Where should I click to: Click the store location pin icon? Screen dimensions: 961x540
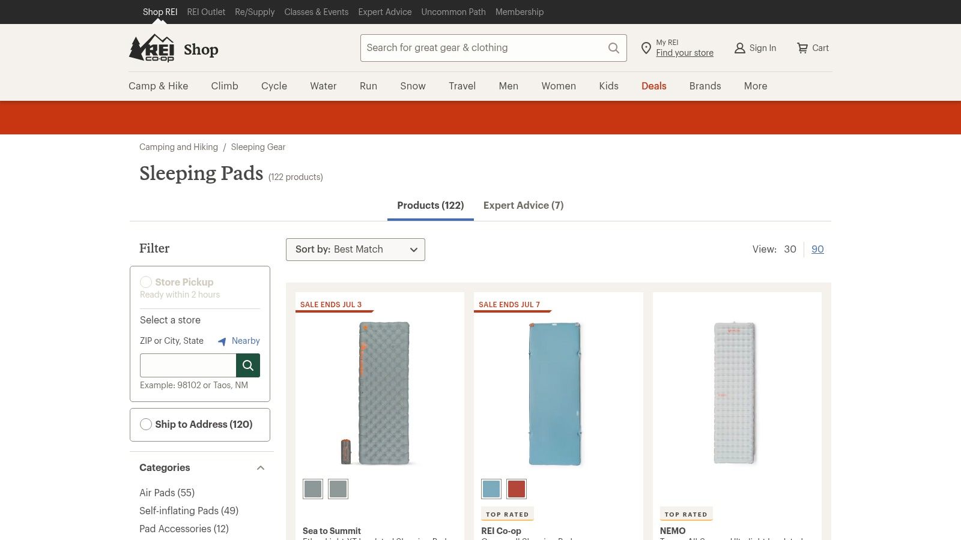coord(646,48)
